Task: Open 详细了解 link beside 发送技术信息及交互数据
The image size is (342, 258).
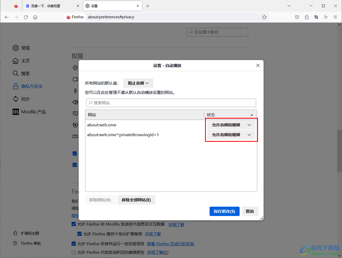Action: 176,224
